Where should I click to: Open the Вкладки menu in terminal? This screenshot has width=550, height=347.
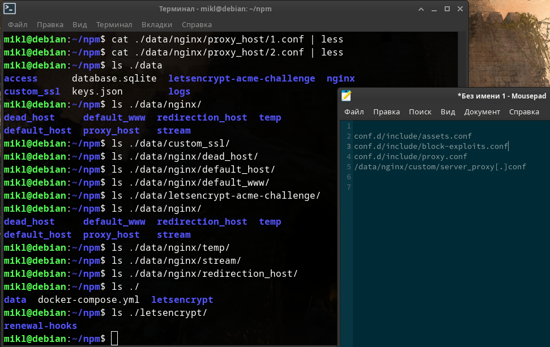(157, 24)
